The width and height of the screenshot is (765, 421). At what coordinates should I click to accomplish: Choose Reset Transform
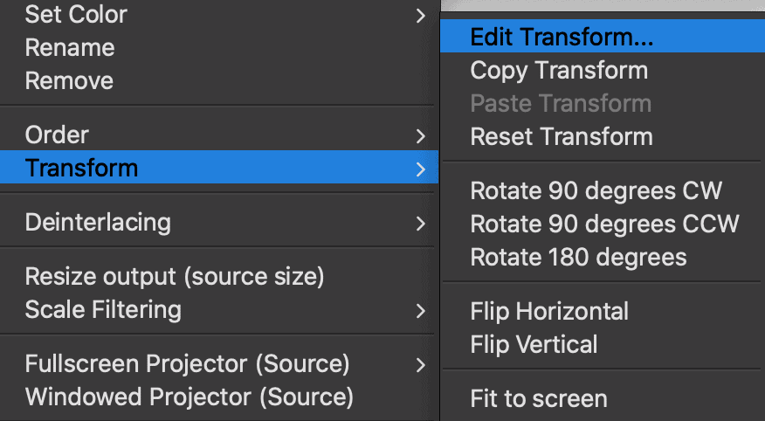tap(562, 137)
